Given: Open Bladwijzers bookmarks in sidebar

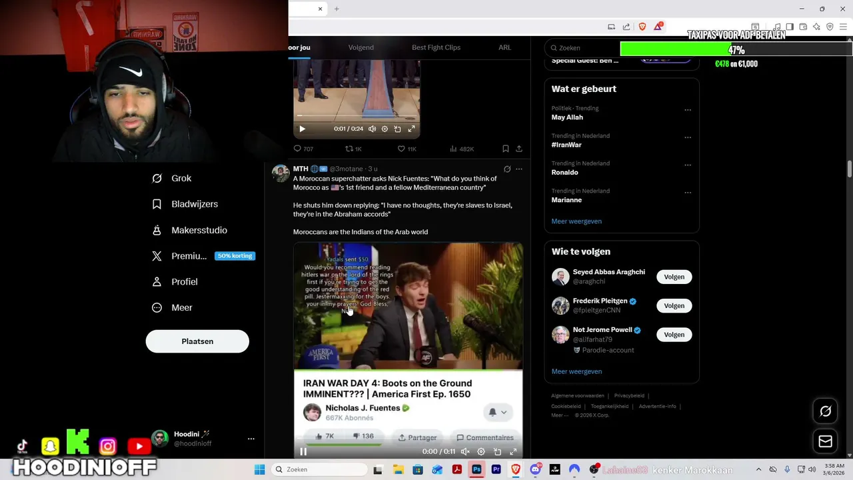Looking at the screenshot, I should [x=185, y=204].
